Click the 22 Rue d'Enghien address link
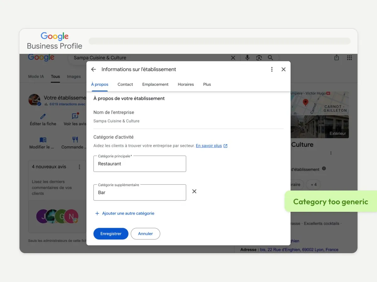Image resolution: width=377 pixels, height=282 pixels. pyautogui.click(x=299, y=250)
